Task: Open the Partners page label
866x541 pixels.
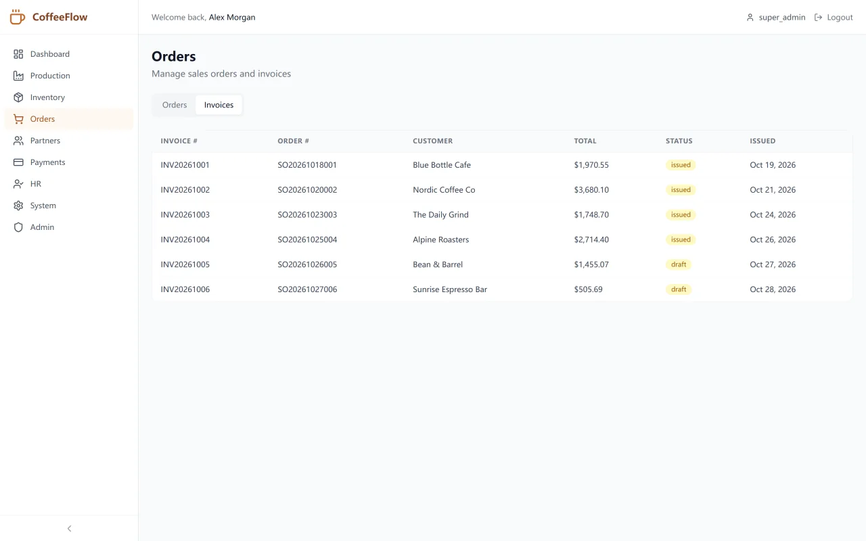Action: (x=45, y=141)
